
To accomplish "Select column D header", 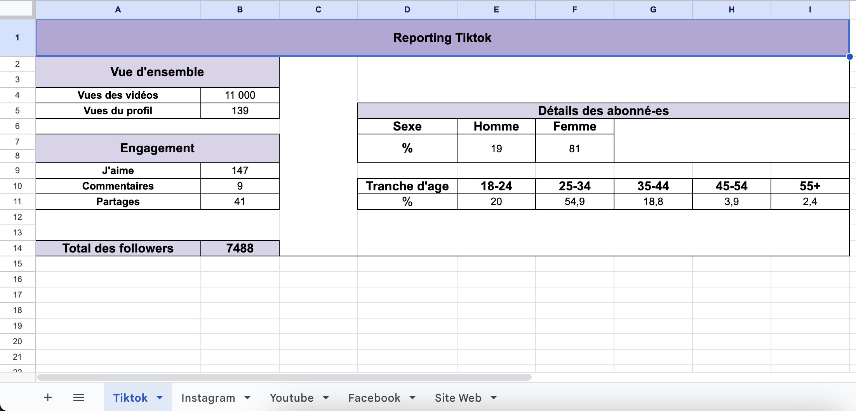I will [407, 10].
